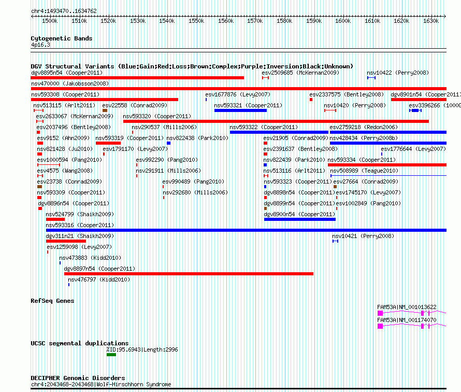Image resolution: width=461 pixels, height=392 pixels.
Task: Open the esv1000594 (Pang2010) label
Action: (69, 160)
